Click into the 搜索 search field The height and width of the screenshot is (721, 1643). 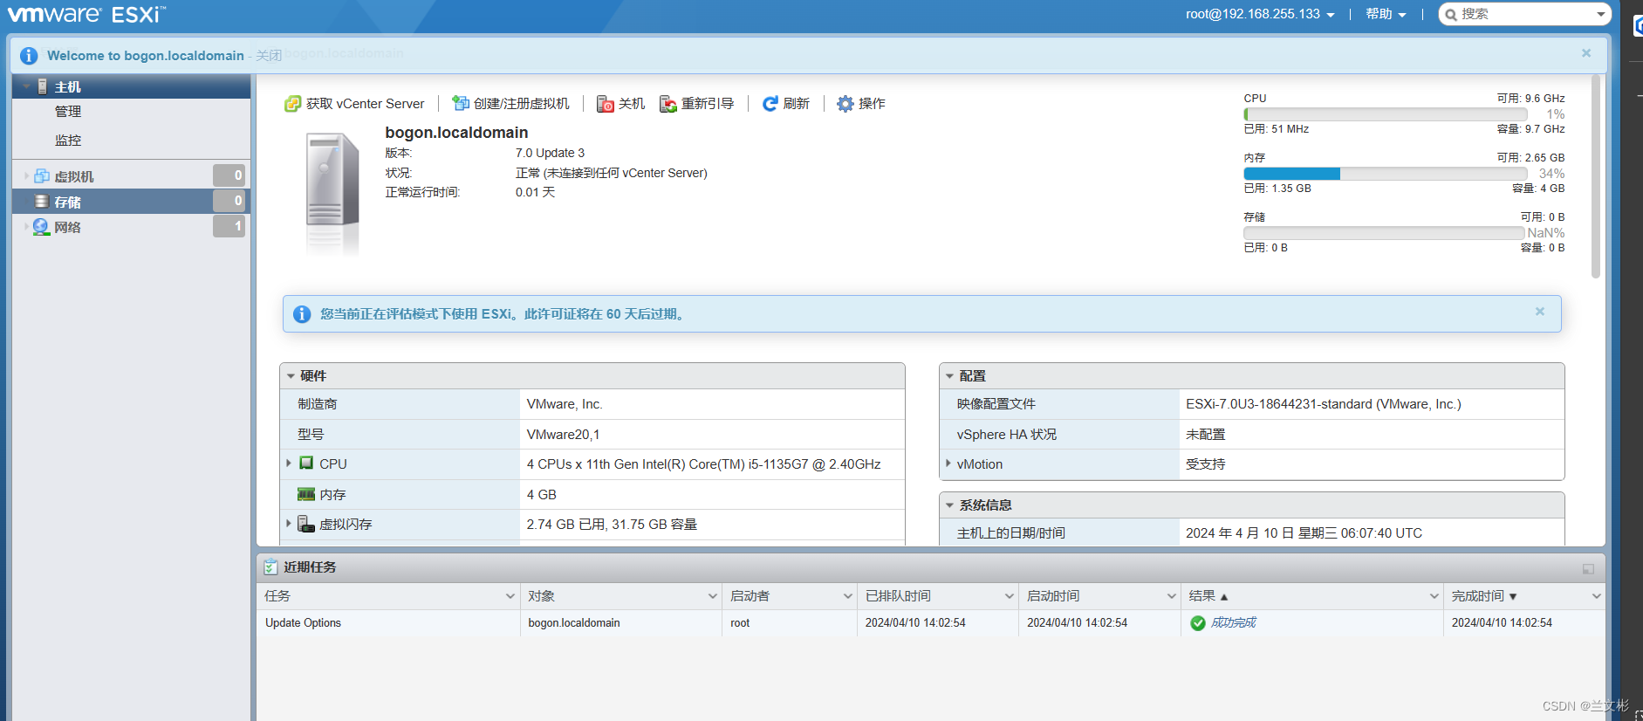1525,14
